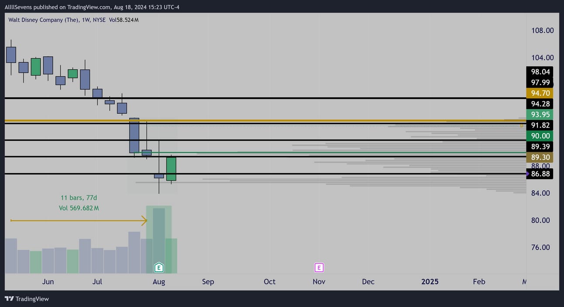Click the green earnings E marker in August
Image resolution: width=564 pixels, height=307 pixels.
tap(159, 267)
